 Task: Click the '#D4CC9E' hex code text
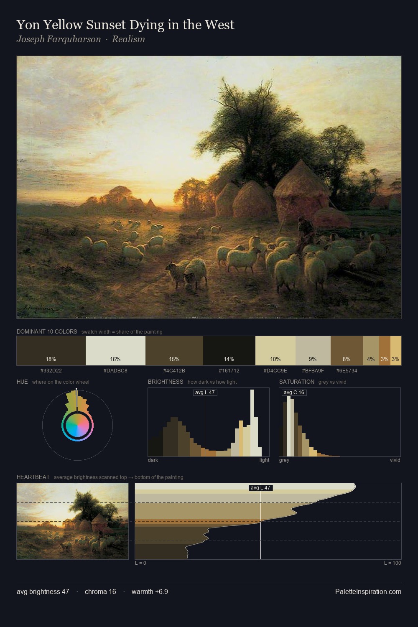pos(275,371)
